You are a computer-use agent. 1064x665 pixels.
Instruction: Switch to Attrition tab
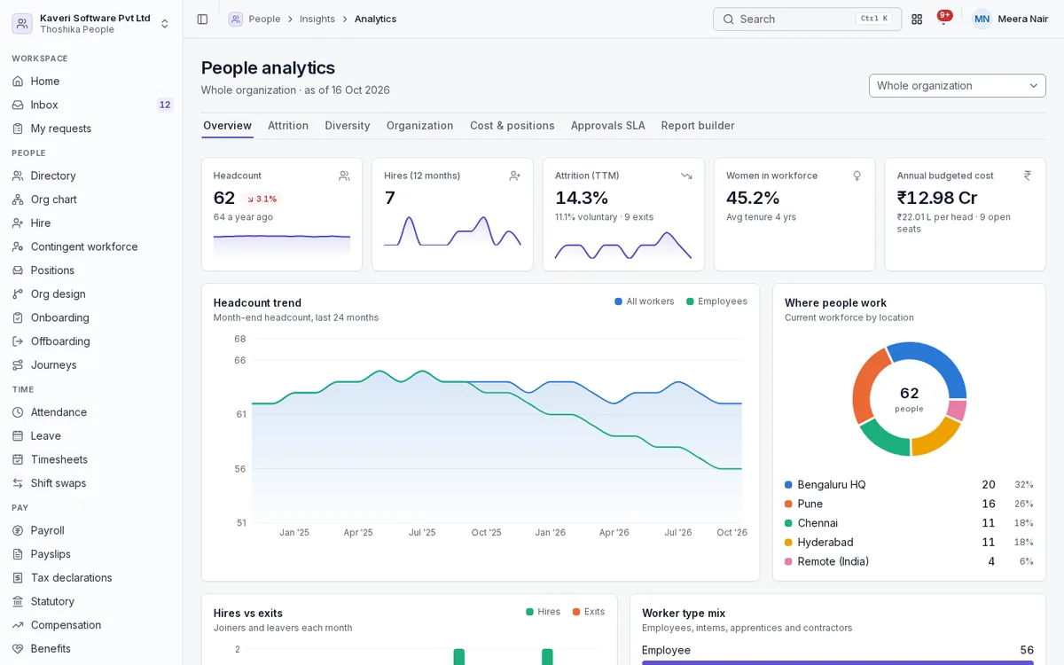288,126
